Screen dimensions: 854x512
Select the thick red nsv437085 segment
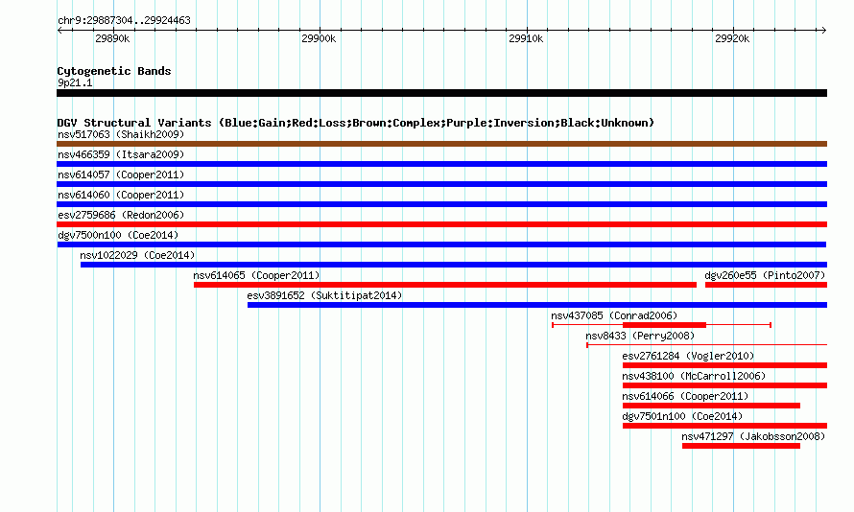coord(664,325)
